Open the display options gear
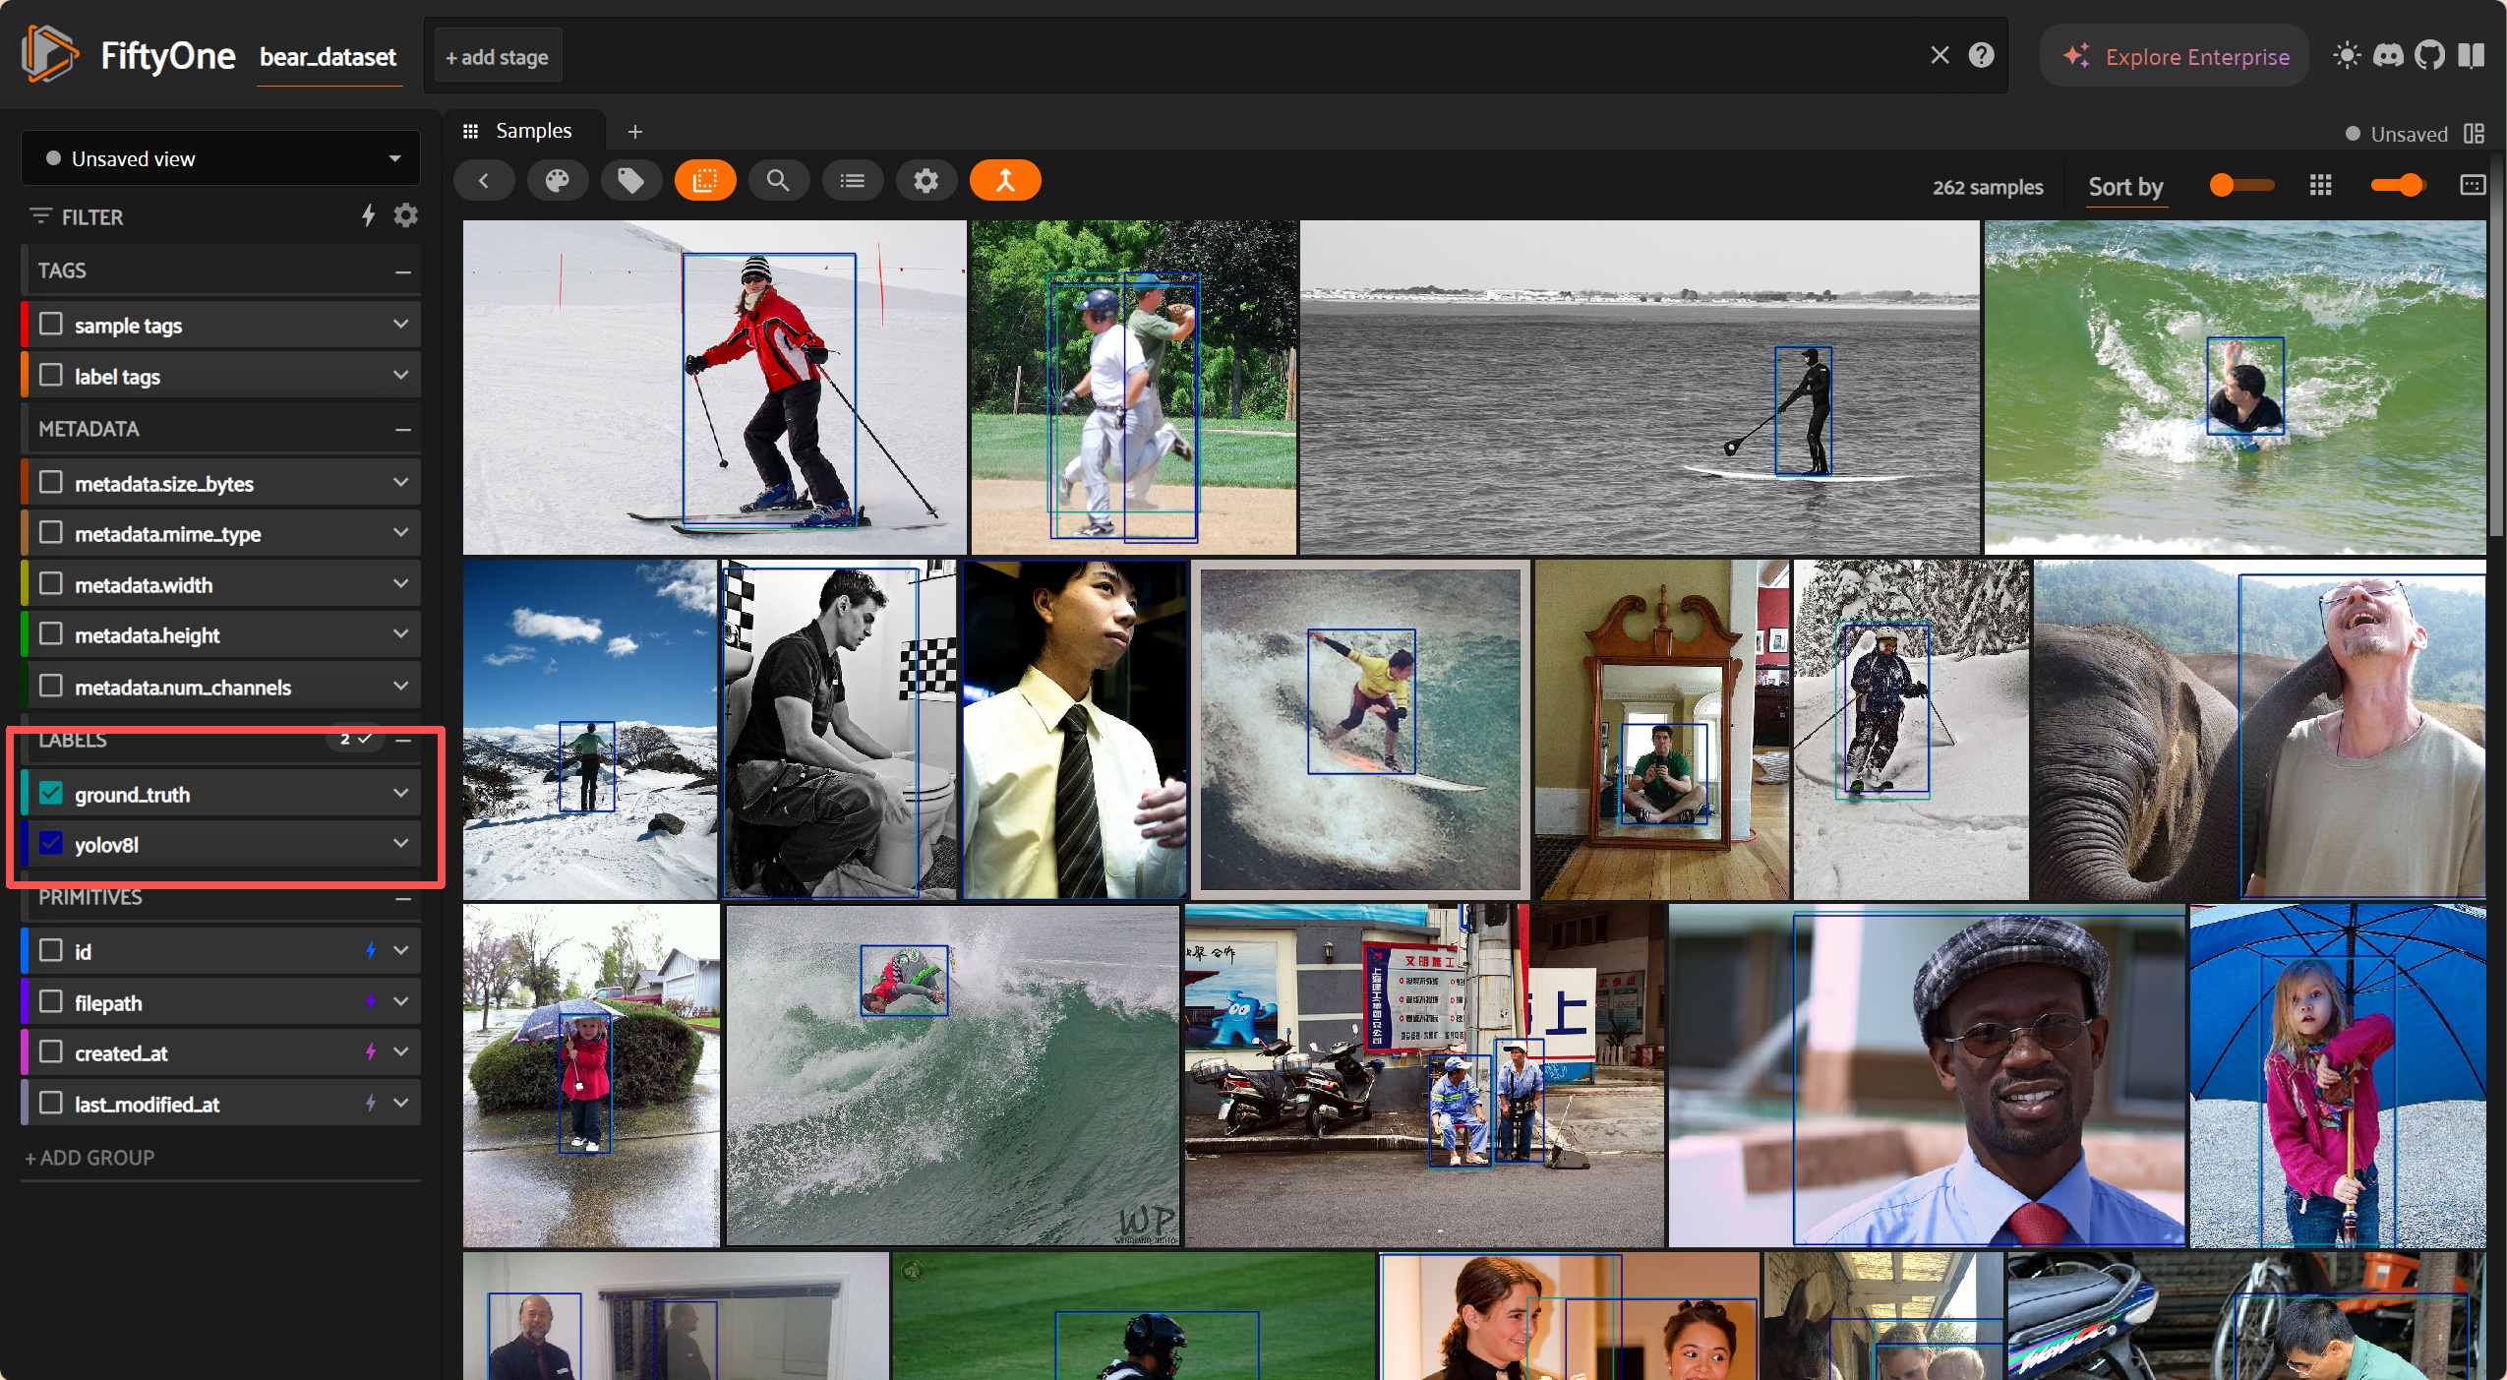Image resolution: width=2507 pixels, height=1380 pixels. [925, 181]
